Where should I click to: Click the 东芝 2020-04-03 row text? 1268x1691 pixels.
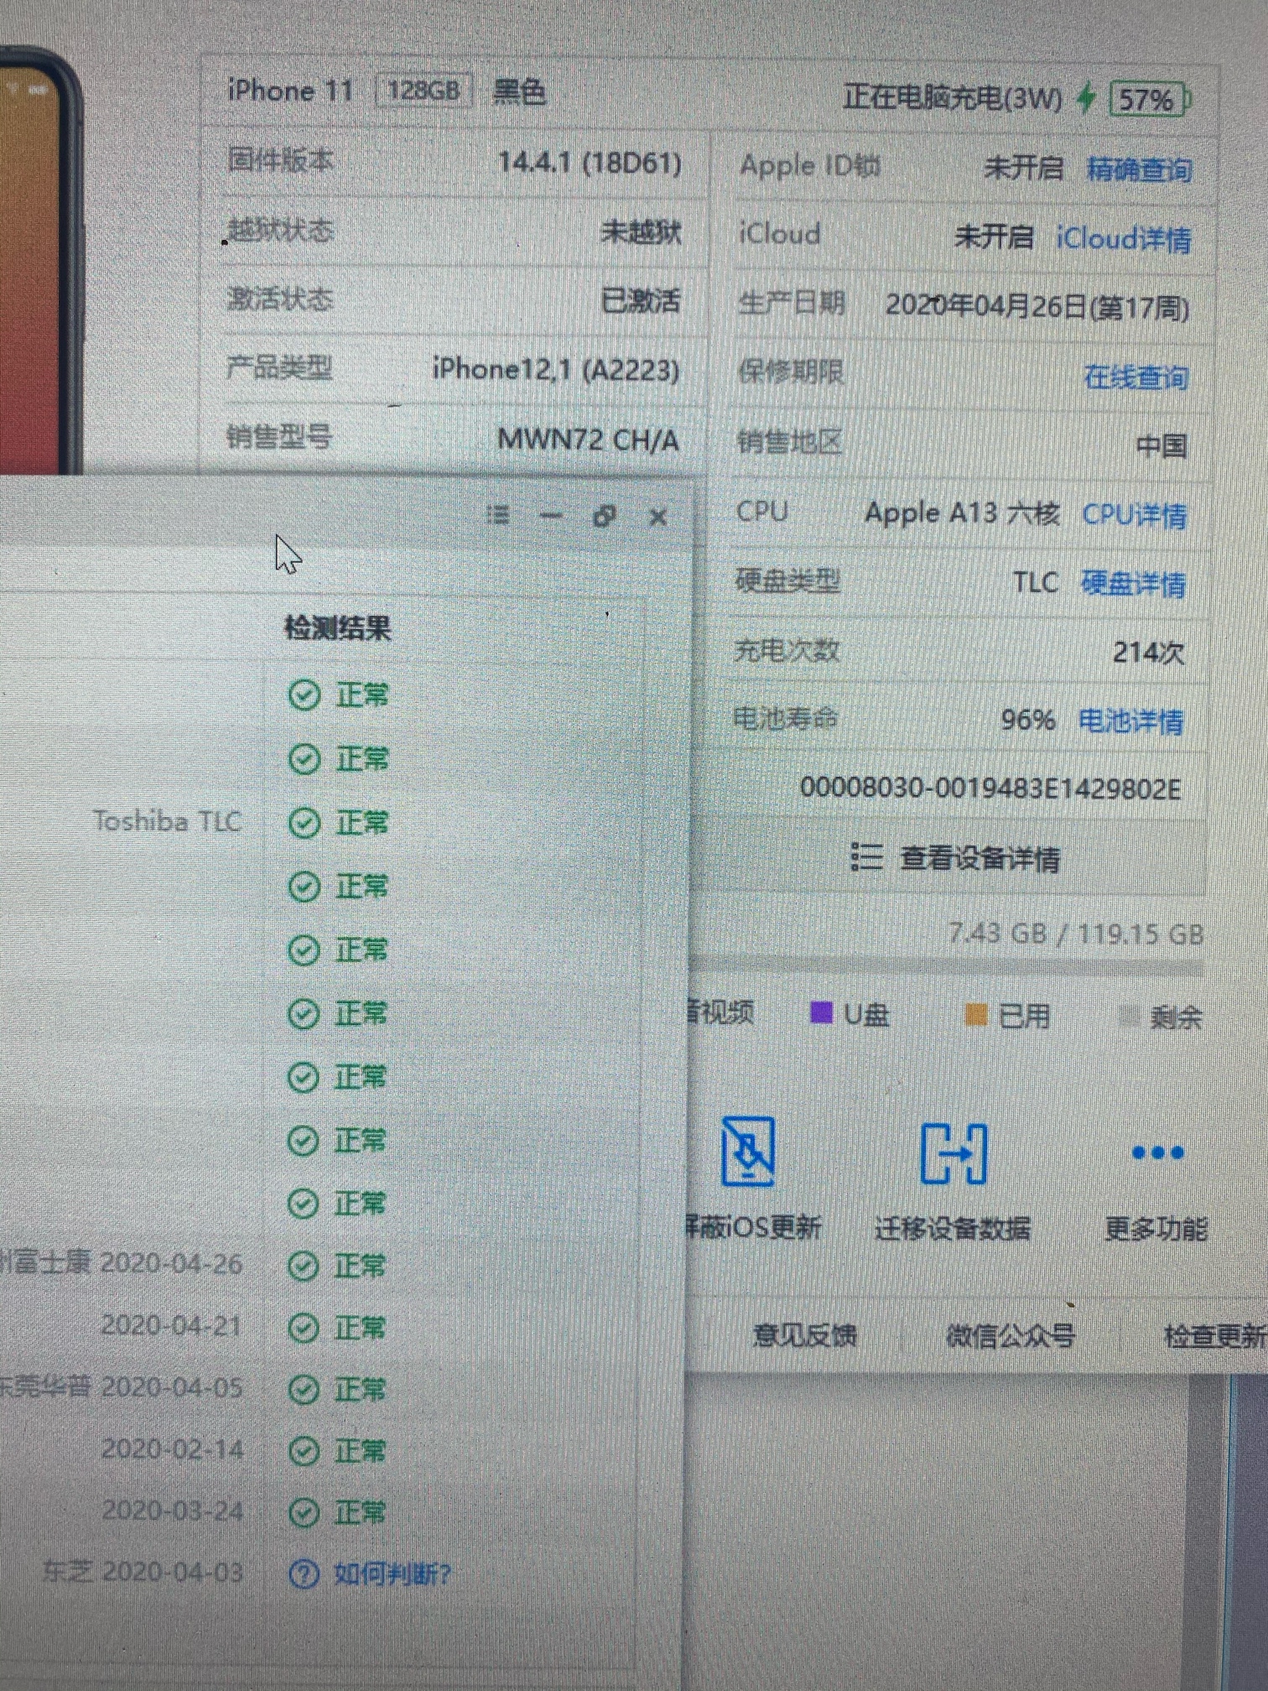[143, 1572]
